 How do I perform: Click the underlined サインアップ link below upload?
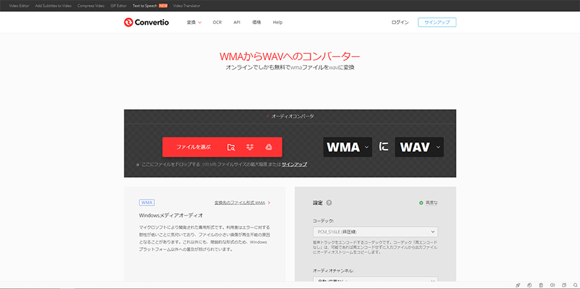295,164
